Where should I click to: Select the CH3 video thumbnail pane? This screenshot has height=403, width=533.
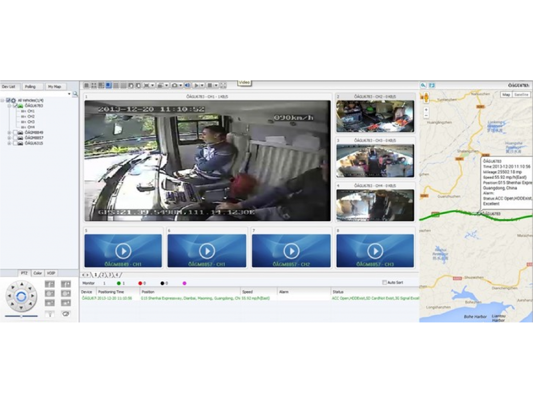pos(375,161)
